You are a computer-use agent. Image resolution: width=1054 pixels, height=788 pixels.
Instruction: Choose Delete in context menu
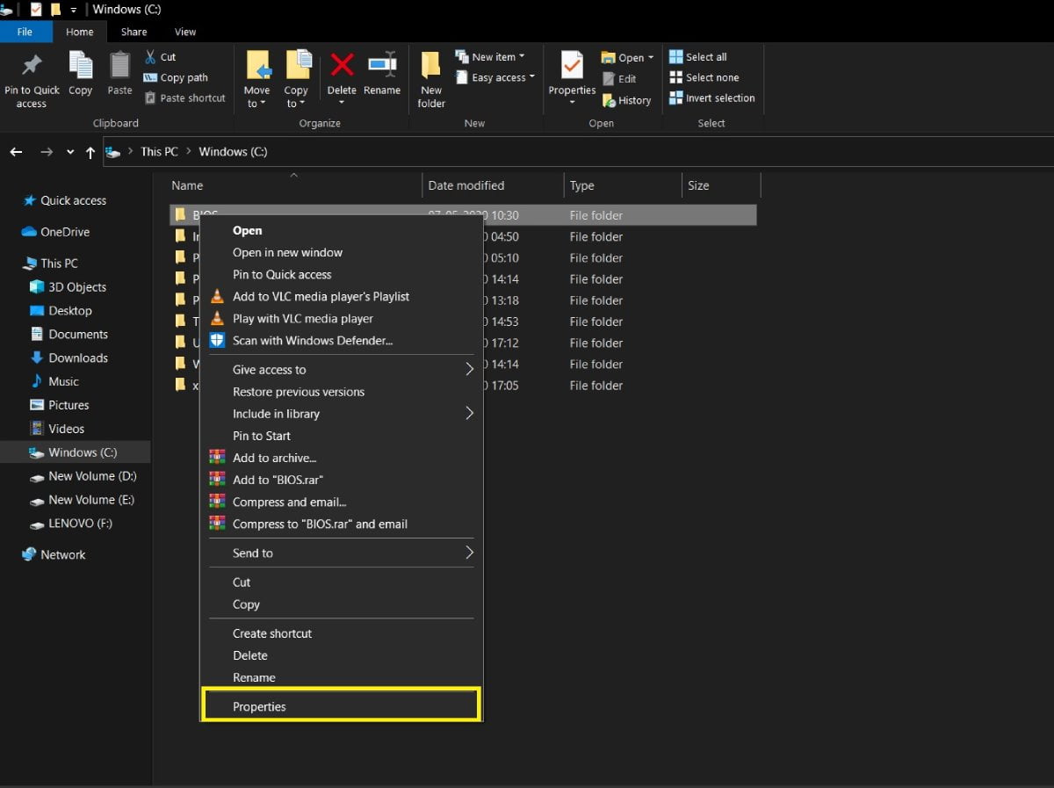pyautogui.click(x=250, y=655)
